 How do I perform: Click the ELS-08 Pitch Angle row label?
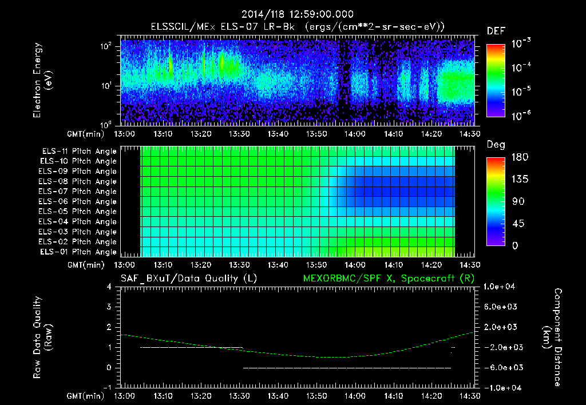77,181
